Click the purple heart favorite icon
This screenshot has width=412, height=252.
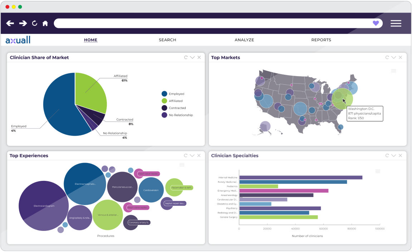pos(376,23)
